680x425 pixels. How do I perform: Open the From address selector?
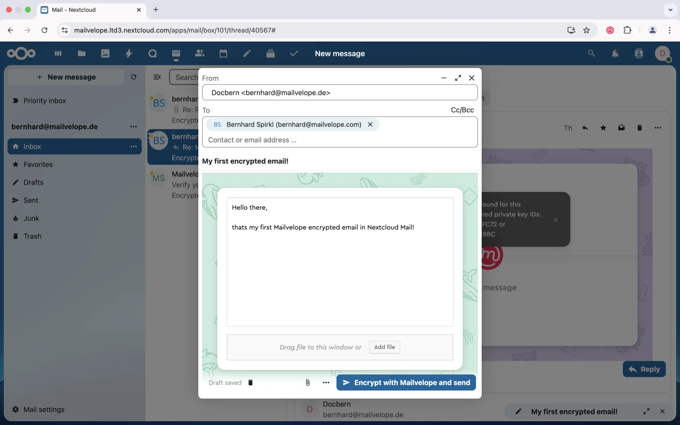coord(340,93)
